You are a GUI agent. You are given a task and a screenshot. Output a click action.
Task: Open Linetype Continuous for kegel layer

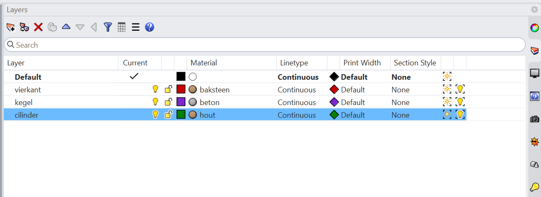tap(297, 103)
